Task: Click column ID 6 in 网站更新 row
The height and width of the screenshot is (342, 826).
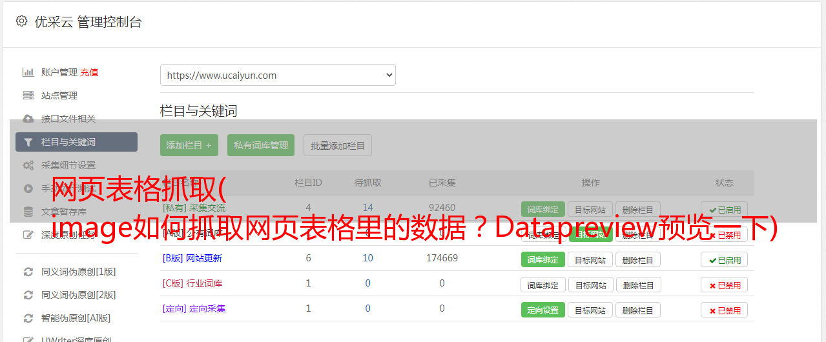Action: (x=308, y=258)
